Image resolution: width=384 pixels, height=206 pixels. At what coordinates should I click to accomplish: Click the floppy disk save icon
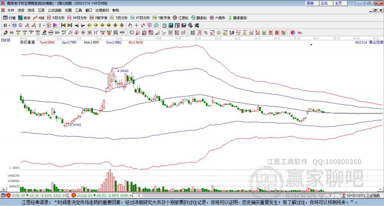click(184, 25)
